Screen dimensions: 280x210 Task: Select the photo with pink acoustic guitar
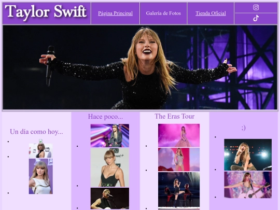248,185
